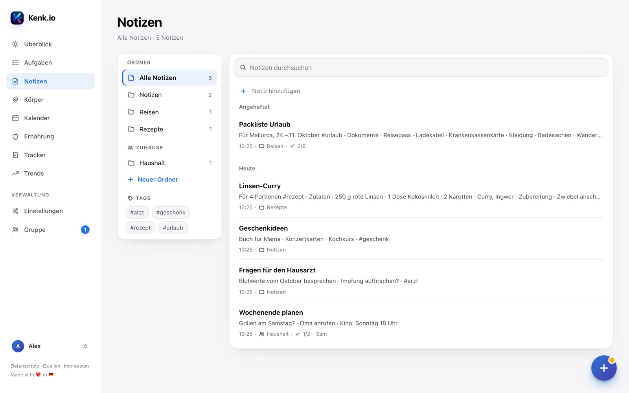
Task: Open the Aufgaben checklist icon
Action: [15, 62]
